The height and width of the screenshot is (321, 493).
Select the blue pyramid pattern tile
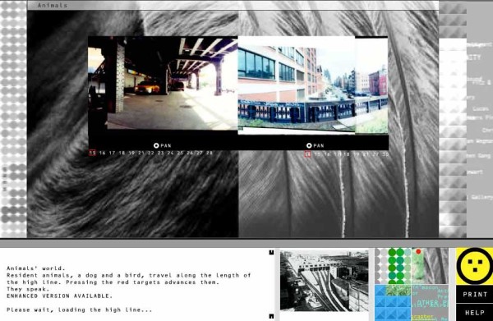tap(393, 303)
